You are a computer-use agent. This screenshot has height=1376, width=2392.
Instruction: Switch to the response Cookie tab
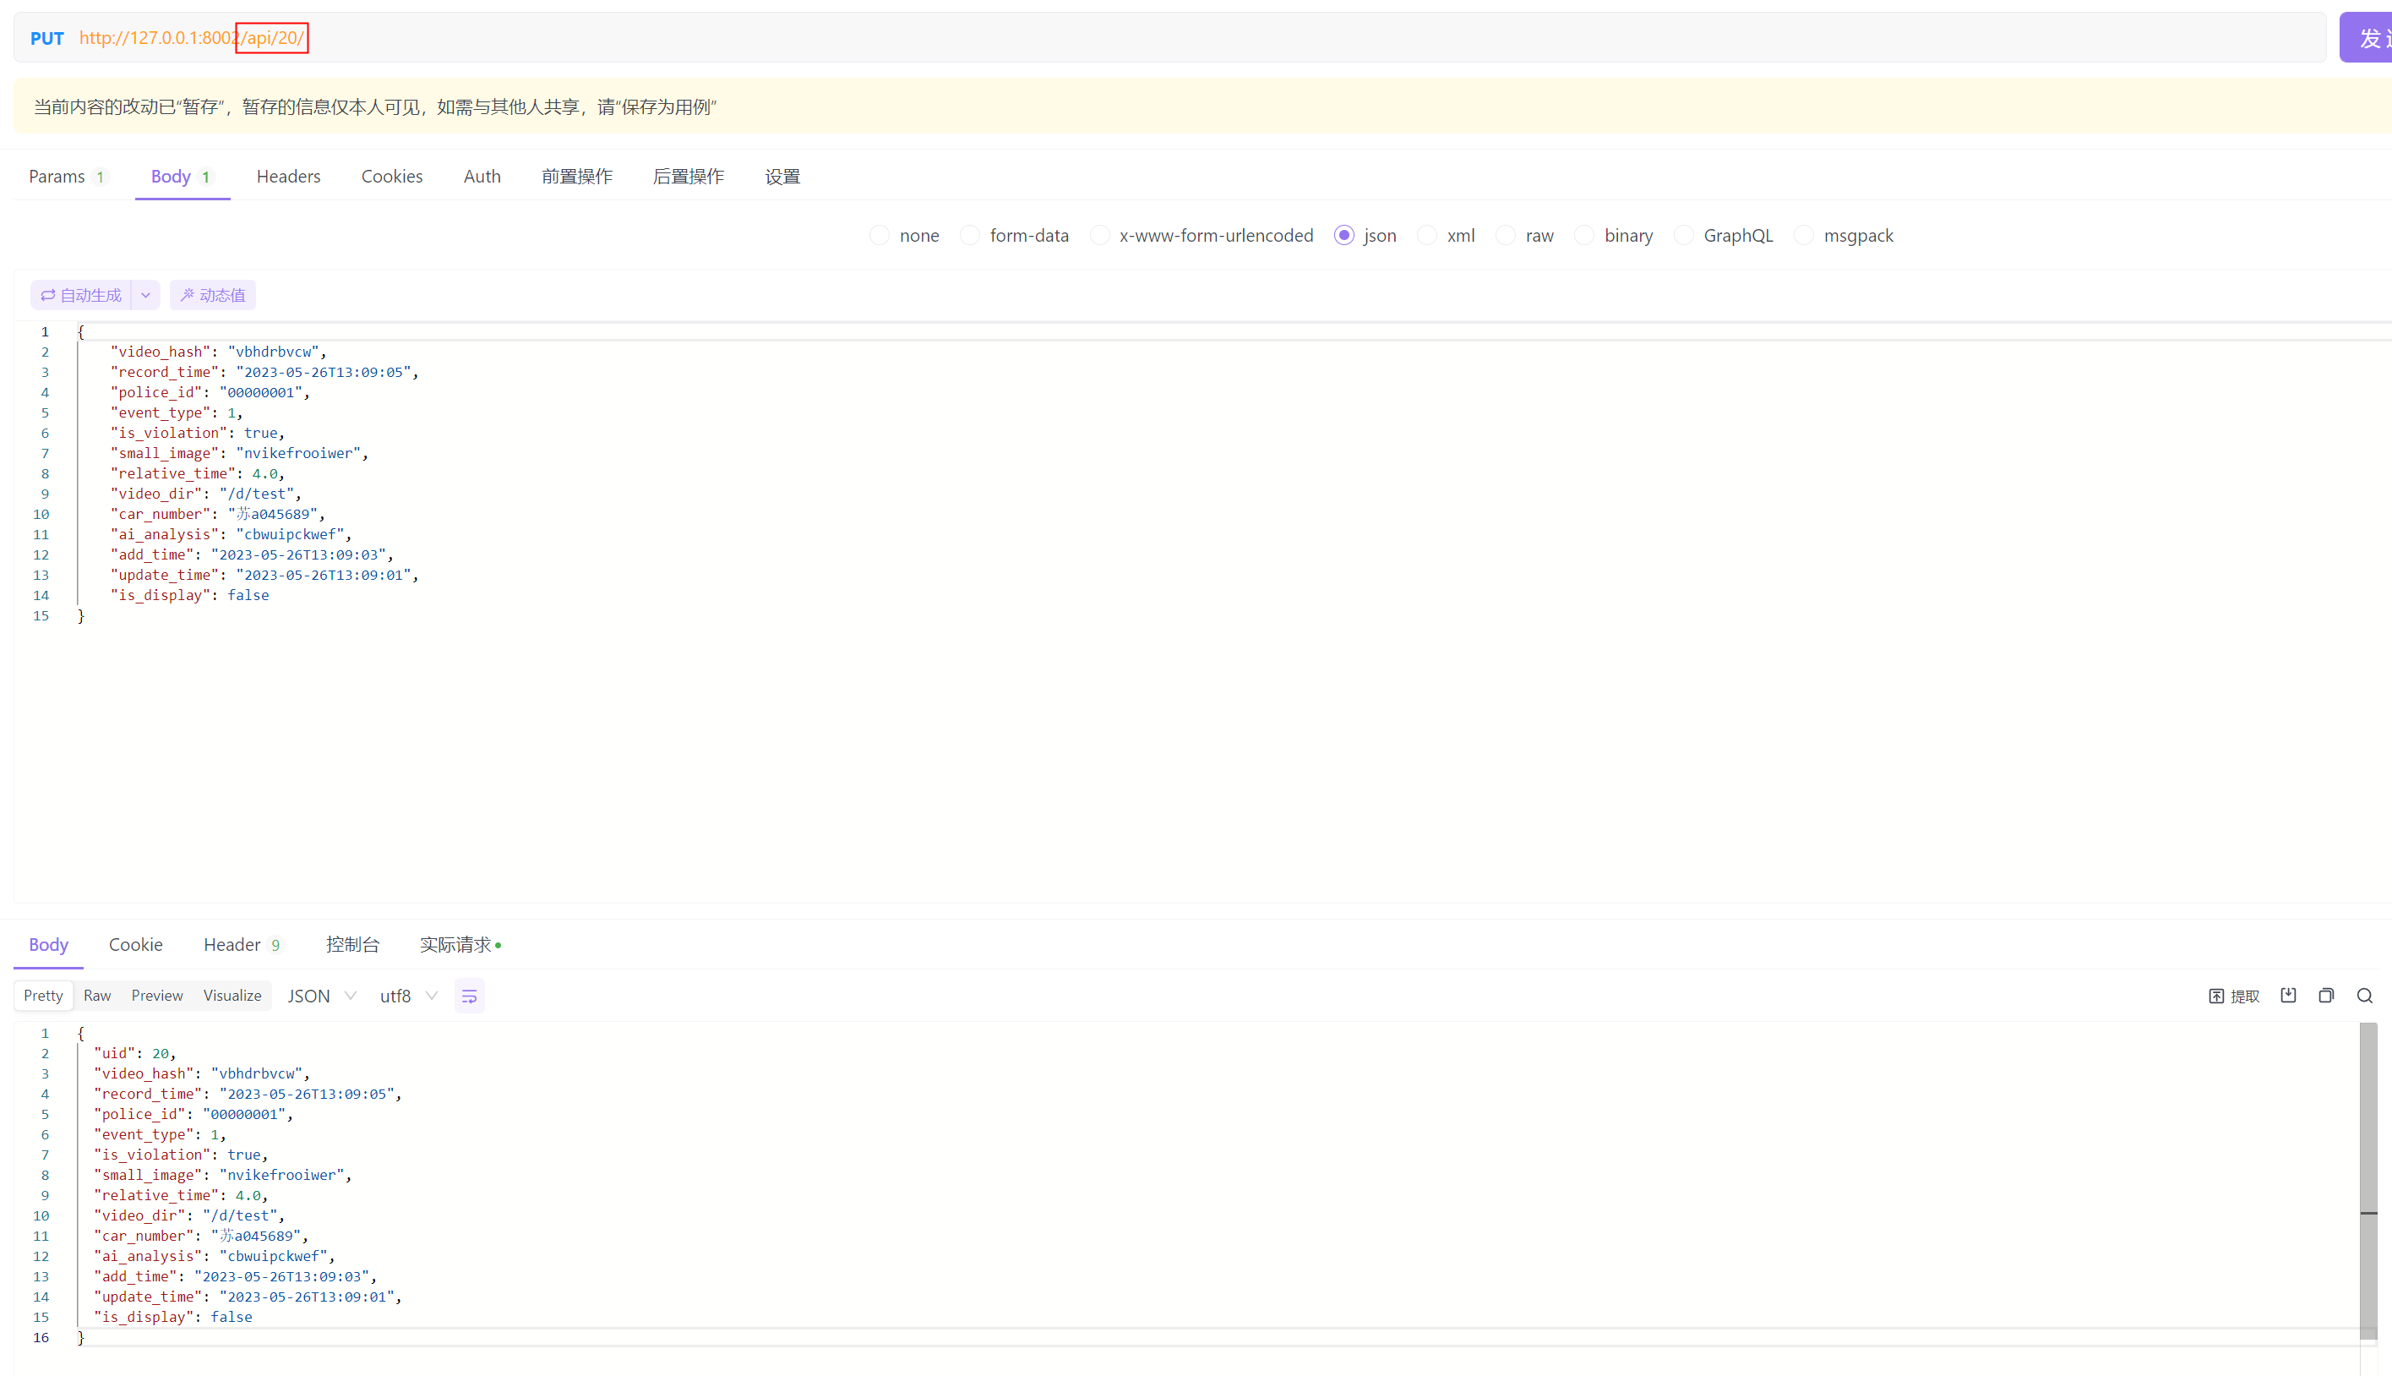click(x=135, y=945)
